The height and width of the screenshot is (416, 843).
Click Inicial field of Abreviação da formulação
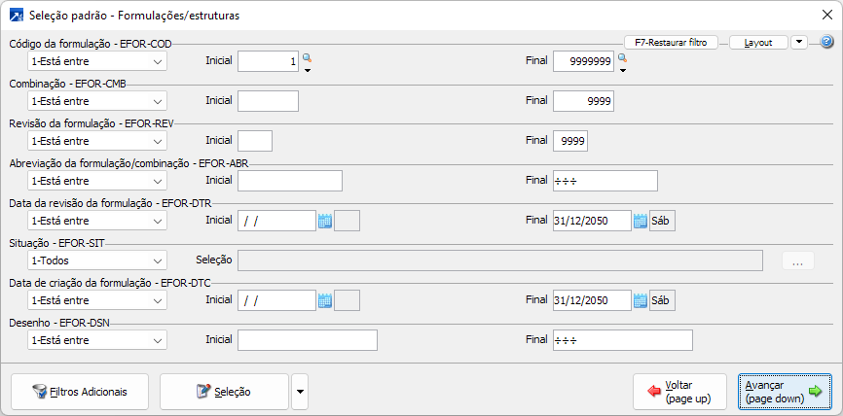pyautogui.click(x=289, y=181)
